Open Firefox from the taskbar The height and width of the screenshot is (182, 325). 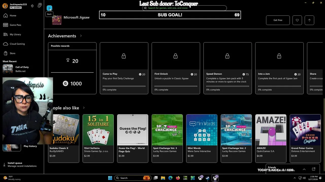[x=178, y=178]
